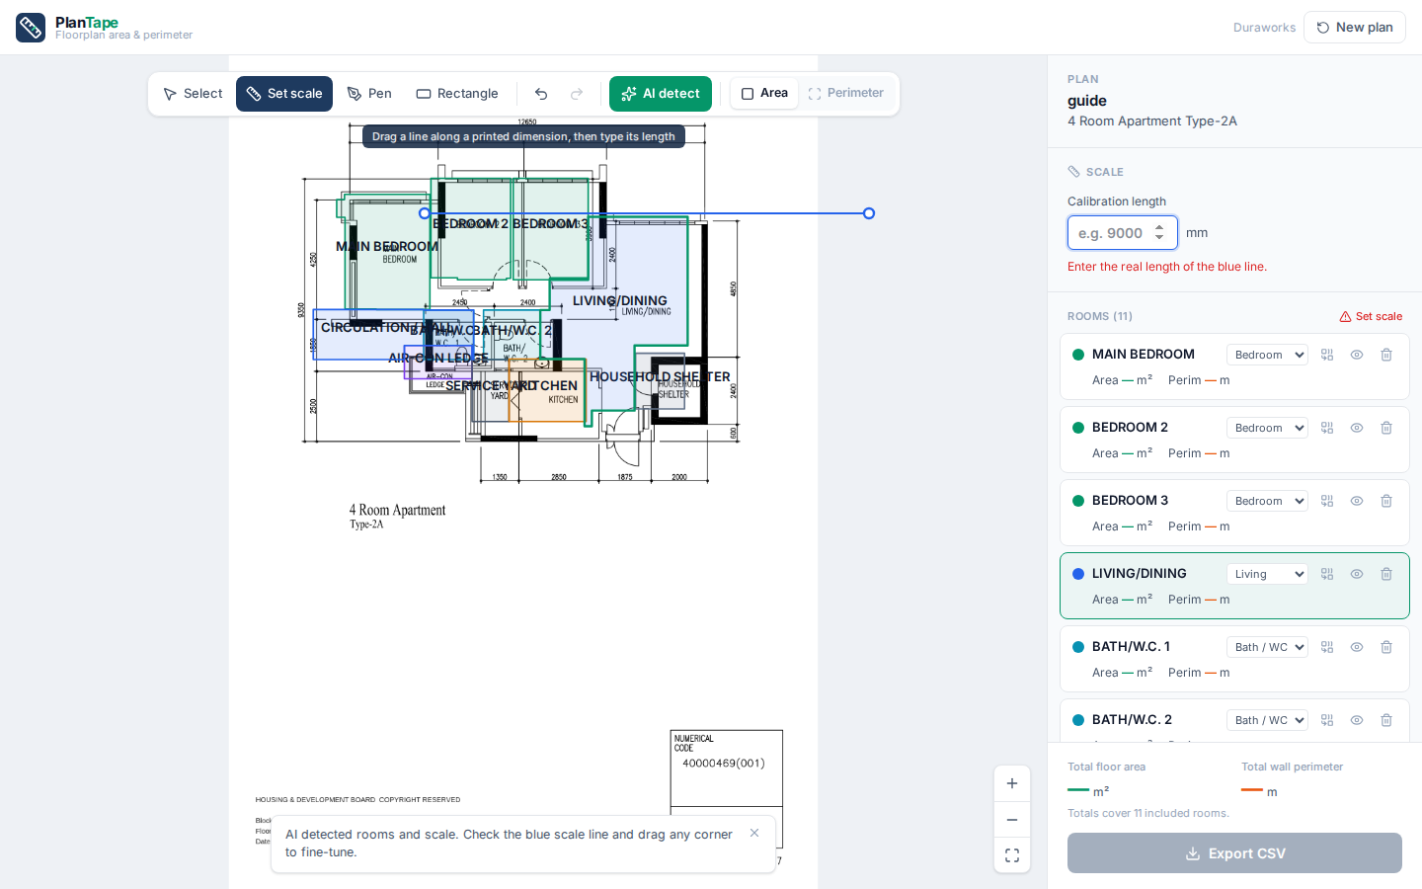Start a New plan
1422x889 pixels.
tap(1355, 28)
